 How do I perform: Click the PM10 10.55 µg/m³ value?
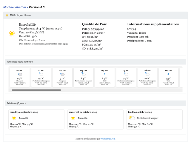93,33
